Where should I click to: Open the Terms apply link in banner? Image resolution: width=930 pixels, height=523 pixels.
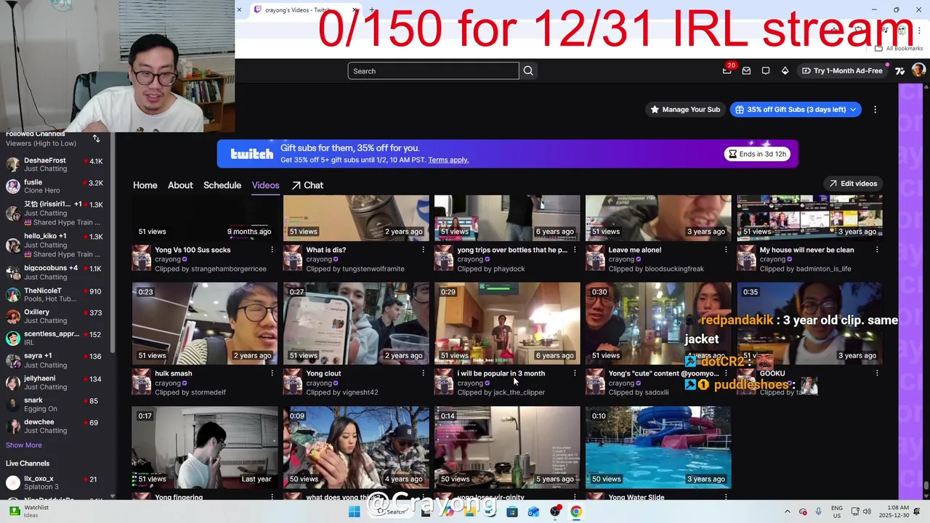tap(448, 160)
